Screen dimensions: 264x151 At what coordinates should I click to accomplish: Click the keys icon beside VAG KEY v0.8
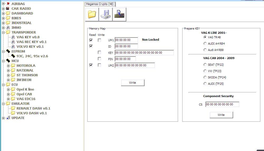click(x=13, y=37)
